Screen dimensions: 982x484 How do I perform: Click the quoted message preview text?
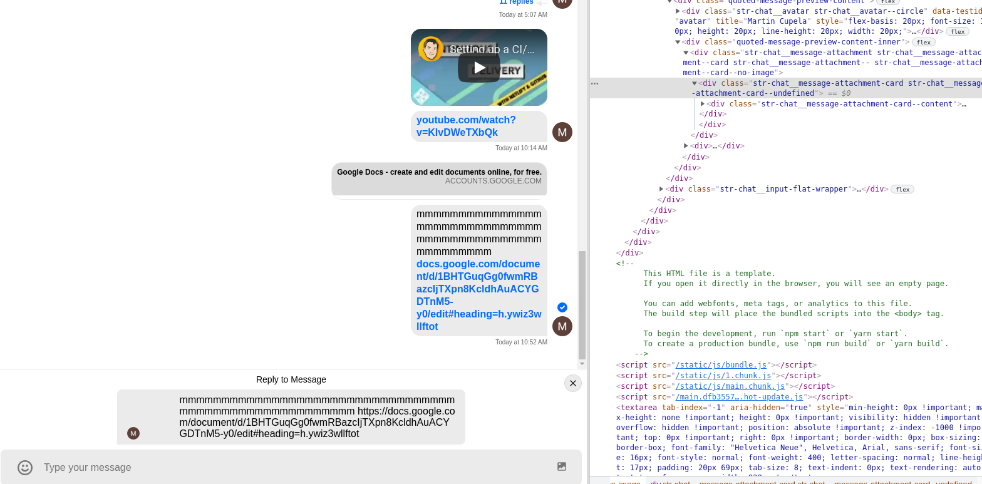pos(317,416)
